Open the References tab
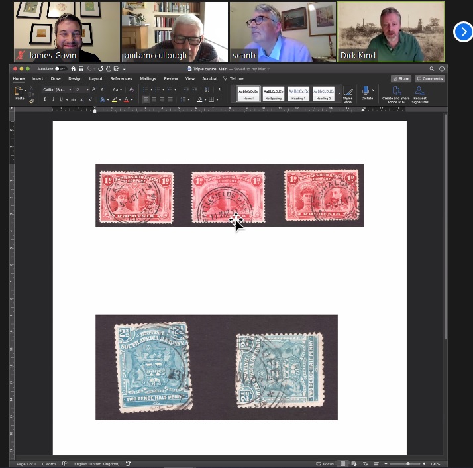473x468 pixels. click(121, 78)
